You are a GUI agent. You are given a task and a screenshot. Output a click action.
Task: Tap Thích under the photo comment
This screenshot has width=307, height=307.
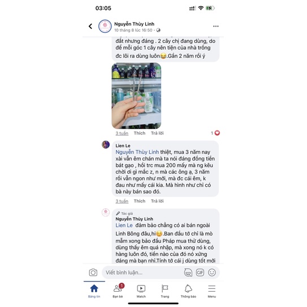pyautogui.click(x=140, y=133)
